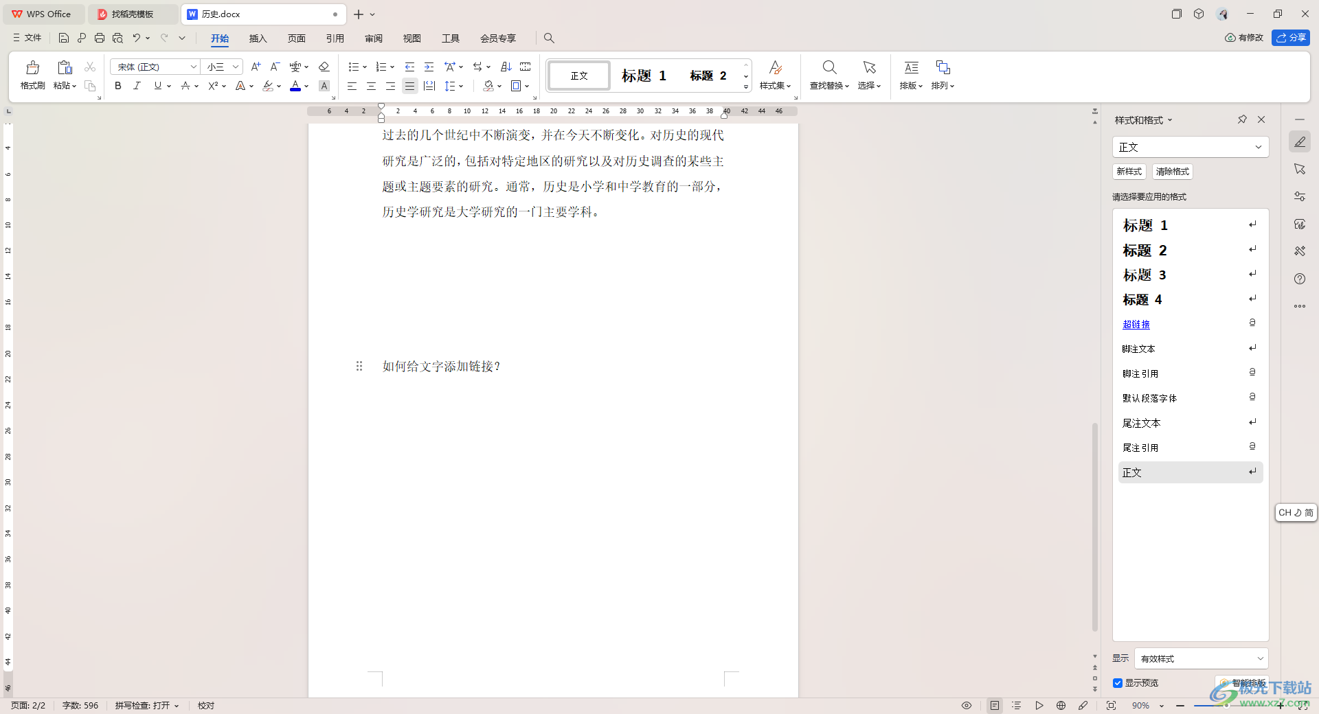Image resolution: width=1319 pixels, height=714 pixels.
Task: Increase paragraph indent
Action: [429, 67]
